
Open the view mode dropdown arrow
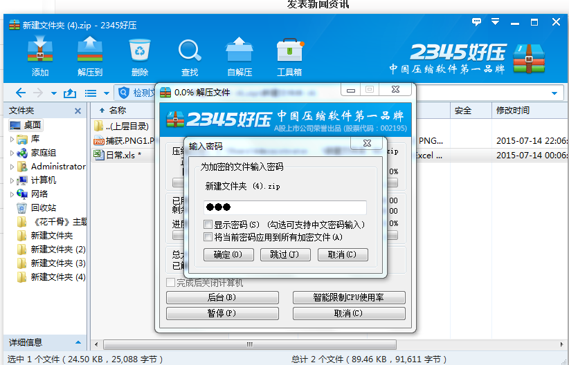107,93
